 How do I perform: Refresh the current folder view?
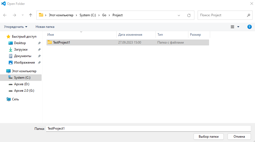[x=189, y=15]
